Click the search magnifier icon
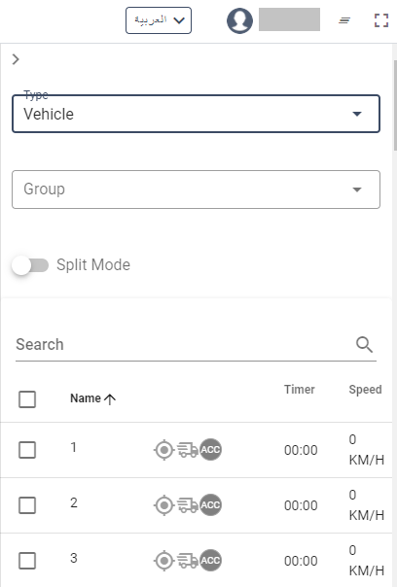397x587 pixels. [x=364, y=344]
